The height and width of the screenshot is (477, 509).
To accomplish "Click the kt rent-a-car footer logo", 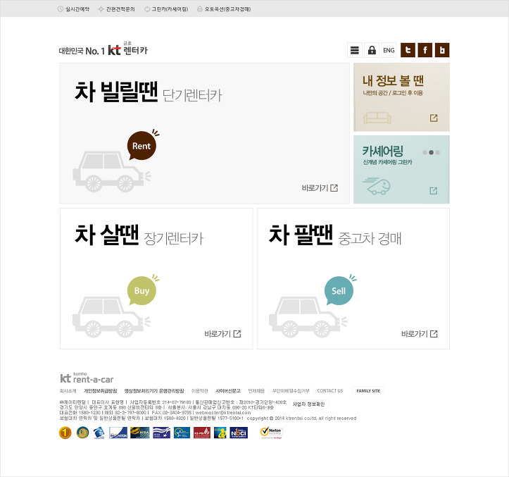I will tap(87, 378).
